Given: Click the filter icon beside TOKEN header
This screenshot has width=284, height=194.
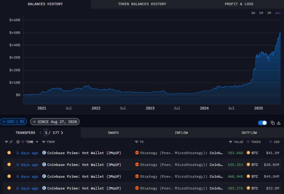Looking at the screenshot, I should [x=248, y=142].
